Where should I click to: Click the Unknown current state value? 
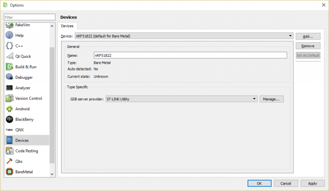tap(101, 76)
